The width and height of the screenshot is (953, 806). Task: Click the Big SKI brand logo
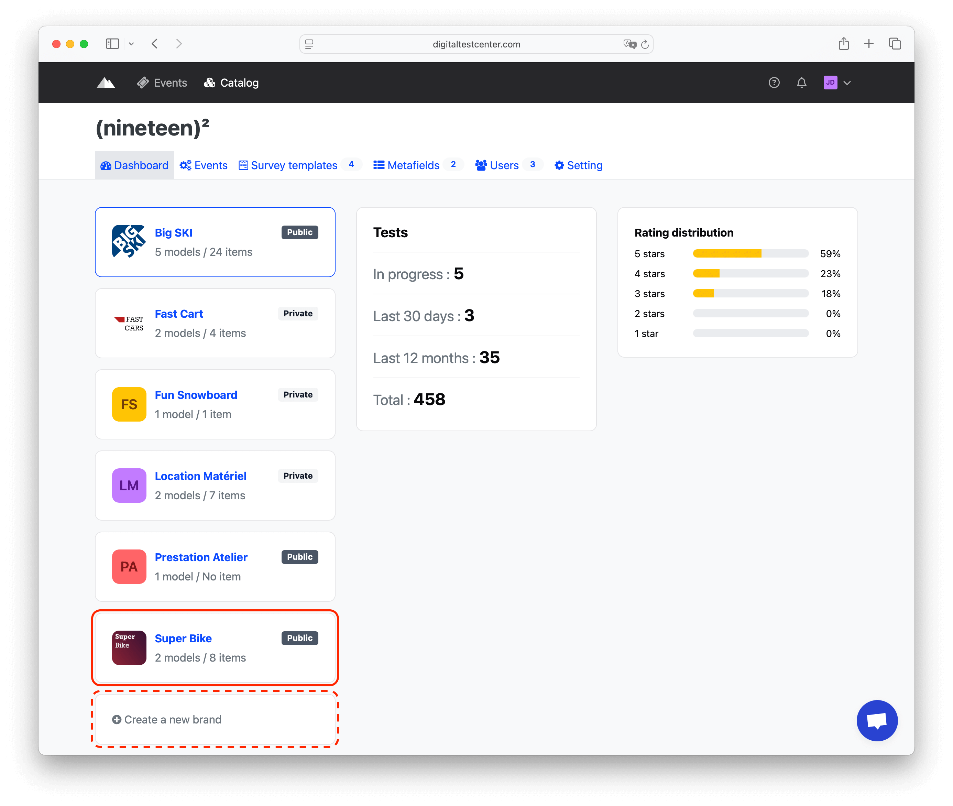pyautogui.click(x=129, y=241)
